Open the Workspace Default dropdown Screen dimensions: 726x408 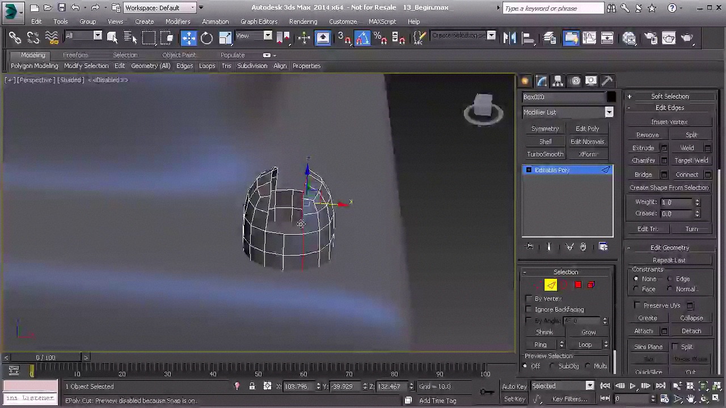pyautogui.click(x=159, y=8)
